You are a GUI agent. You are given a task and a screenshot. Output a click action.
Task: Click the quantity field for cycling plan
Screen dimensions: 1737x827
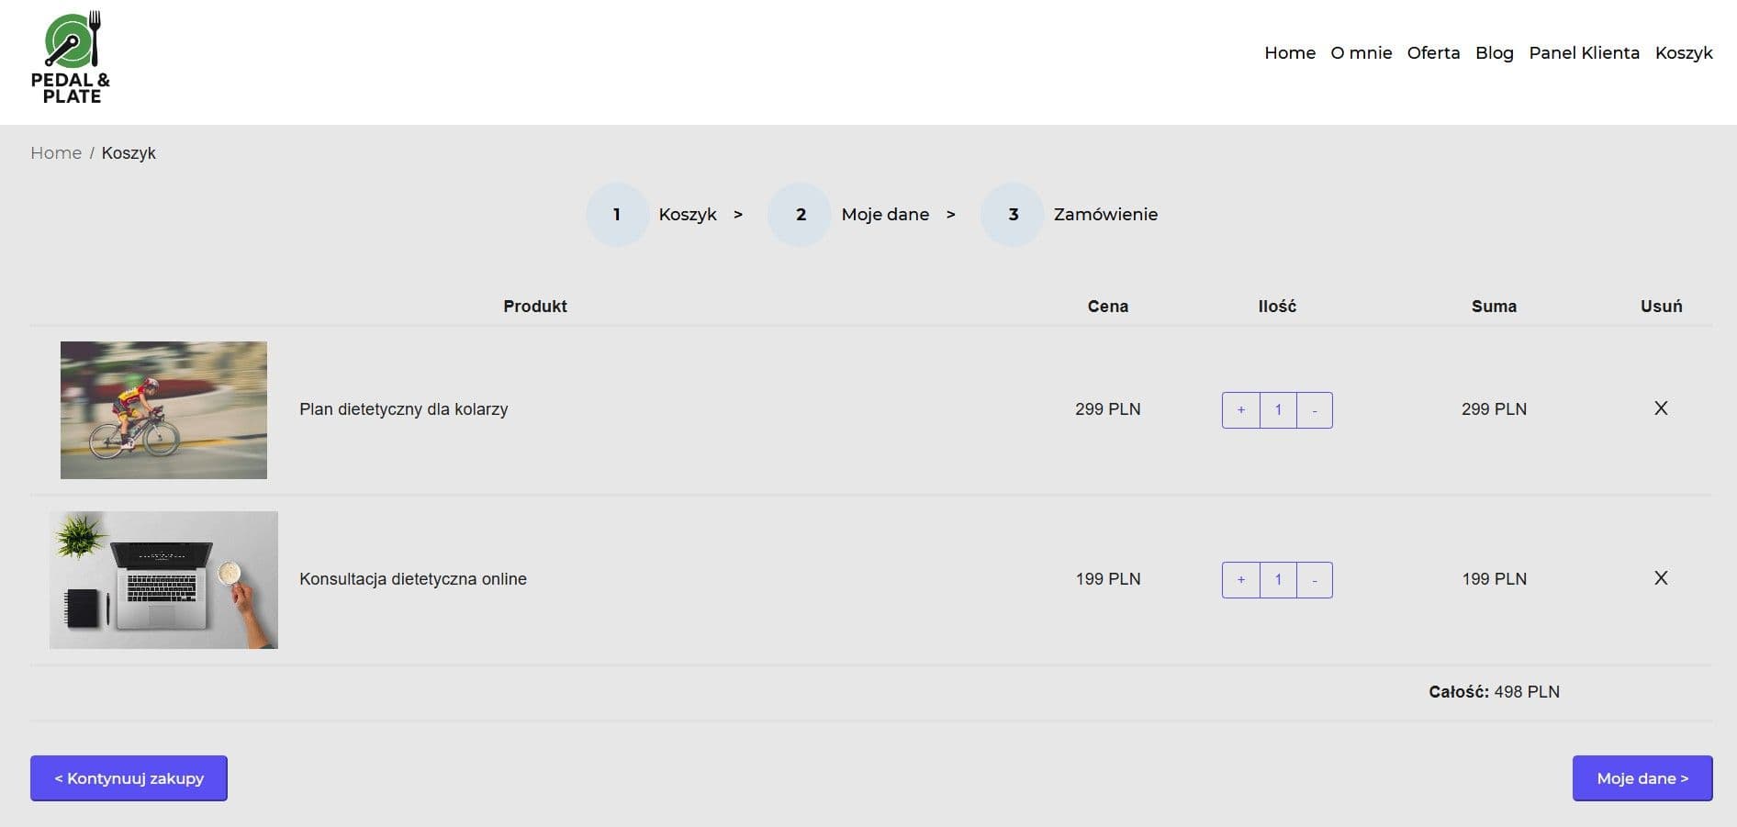pos(1278,410)
